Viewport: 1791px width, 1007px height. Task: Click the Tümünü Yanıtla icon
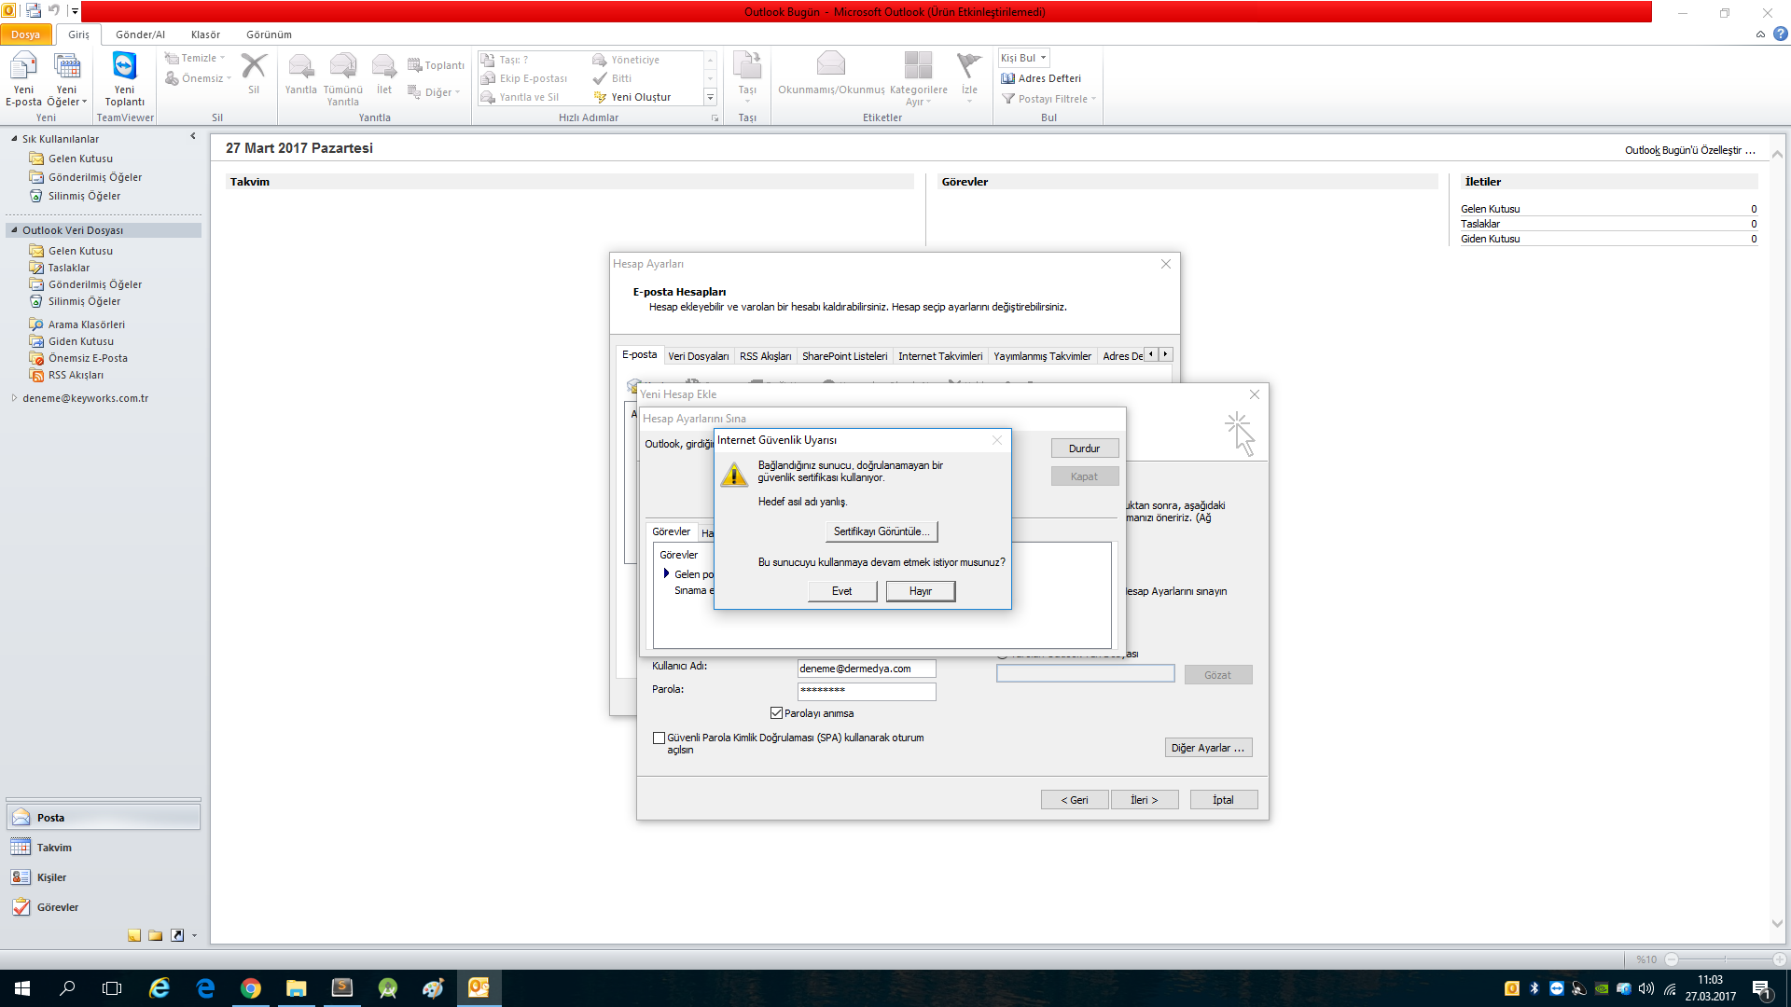[x=342, y=79]
